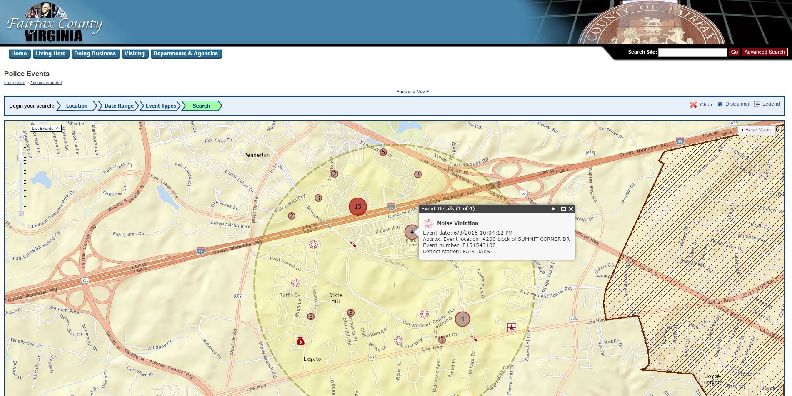Open the cluster marker showing 15 events
Screen dimensions: 792x396
(357, 206)
